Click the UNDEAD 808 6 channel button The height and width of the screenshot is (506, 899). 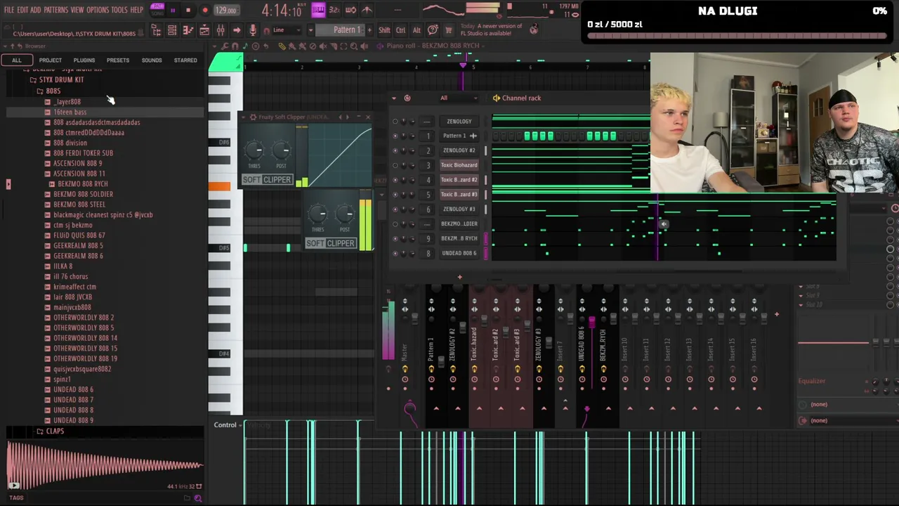pos(459,253)
